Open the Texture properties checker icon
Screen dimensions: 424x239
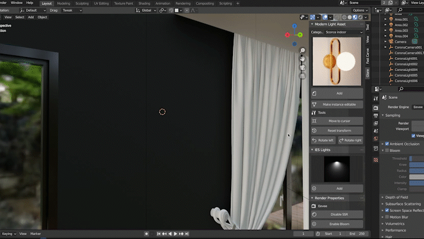376,160
